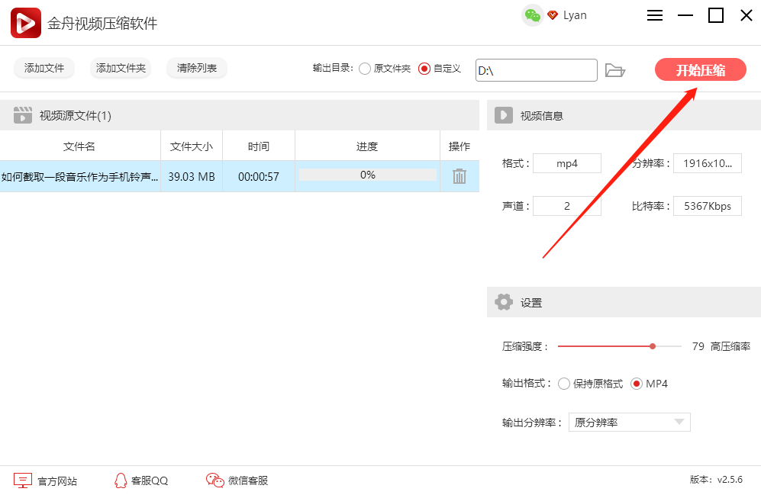761x495 pixels.
Task: Open 官方网站 link text
Action: coord(57,481)
